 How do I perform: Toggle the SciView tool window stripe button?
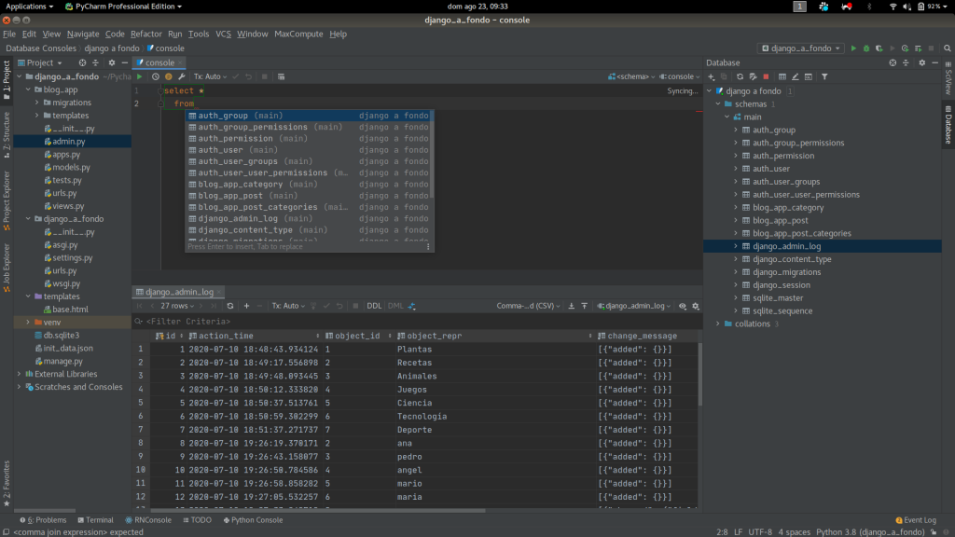tap(948, 78)
